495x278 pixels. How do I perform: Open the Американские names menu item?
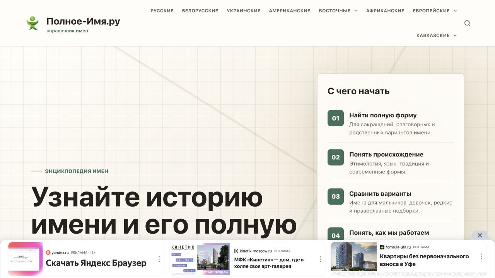click(x=290, y=11)
